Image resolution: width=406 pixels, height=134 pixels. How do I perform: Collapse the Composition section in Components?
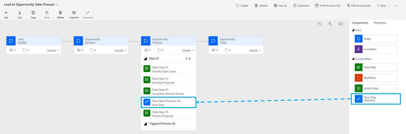click(353, 59)
